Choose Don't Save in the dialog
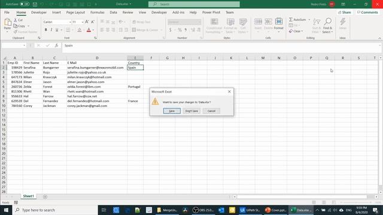Screen dimensions: 383x215 pos(191,111)
